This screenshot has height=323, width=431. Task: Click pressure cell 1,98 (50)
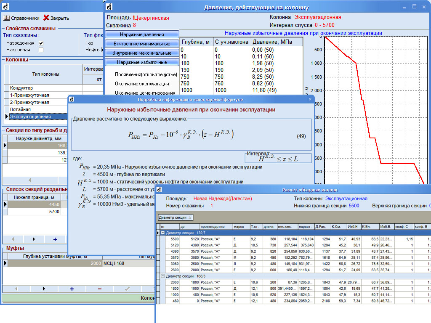point(277,63)
